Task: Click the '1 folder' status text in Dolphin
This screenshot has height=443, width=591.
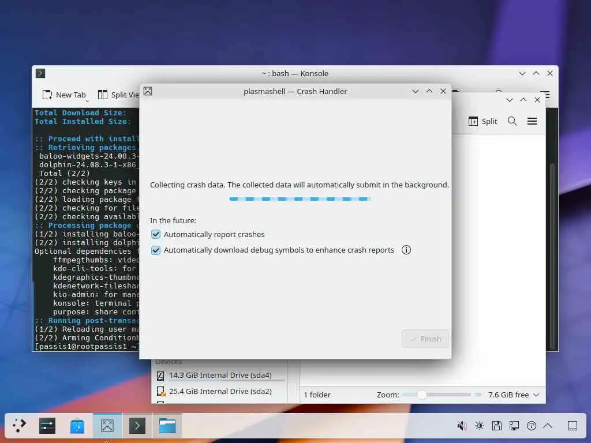Action: [317, 395]
